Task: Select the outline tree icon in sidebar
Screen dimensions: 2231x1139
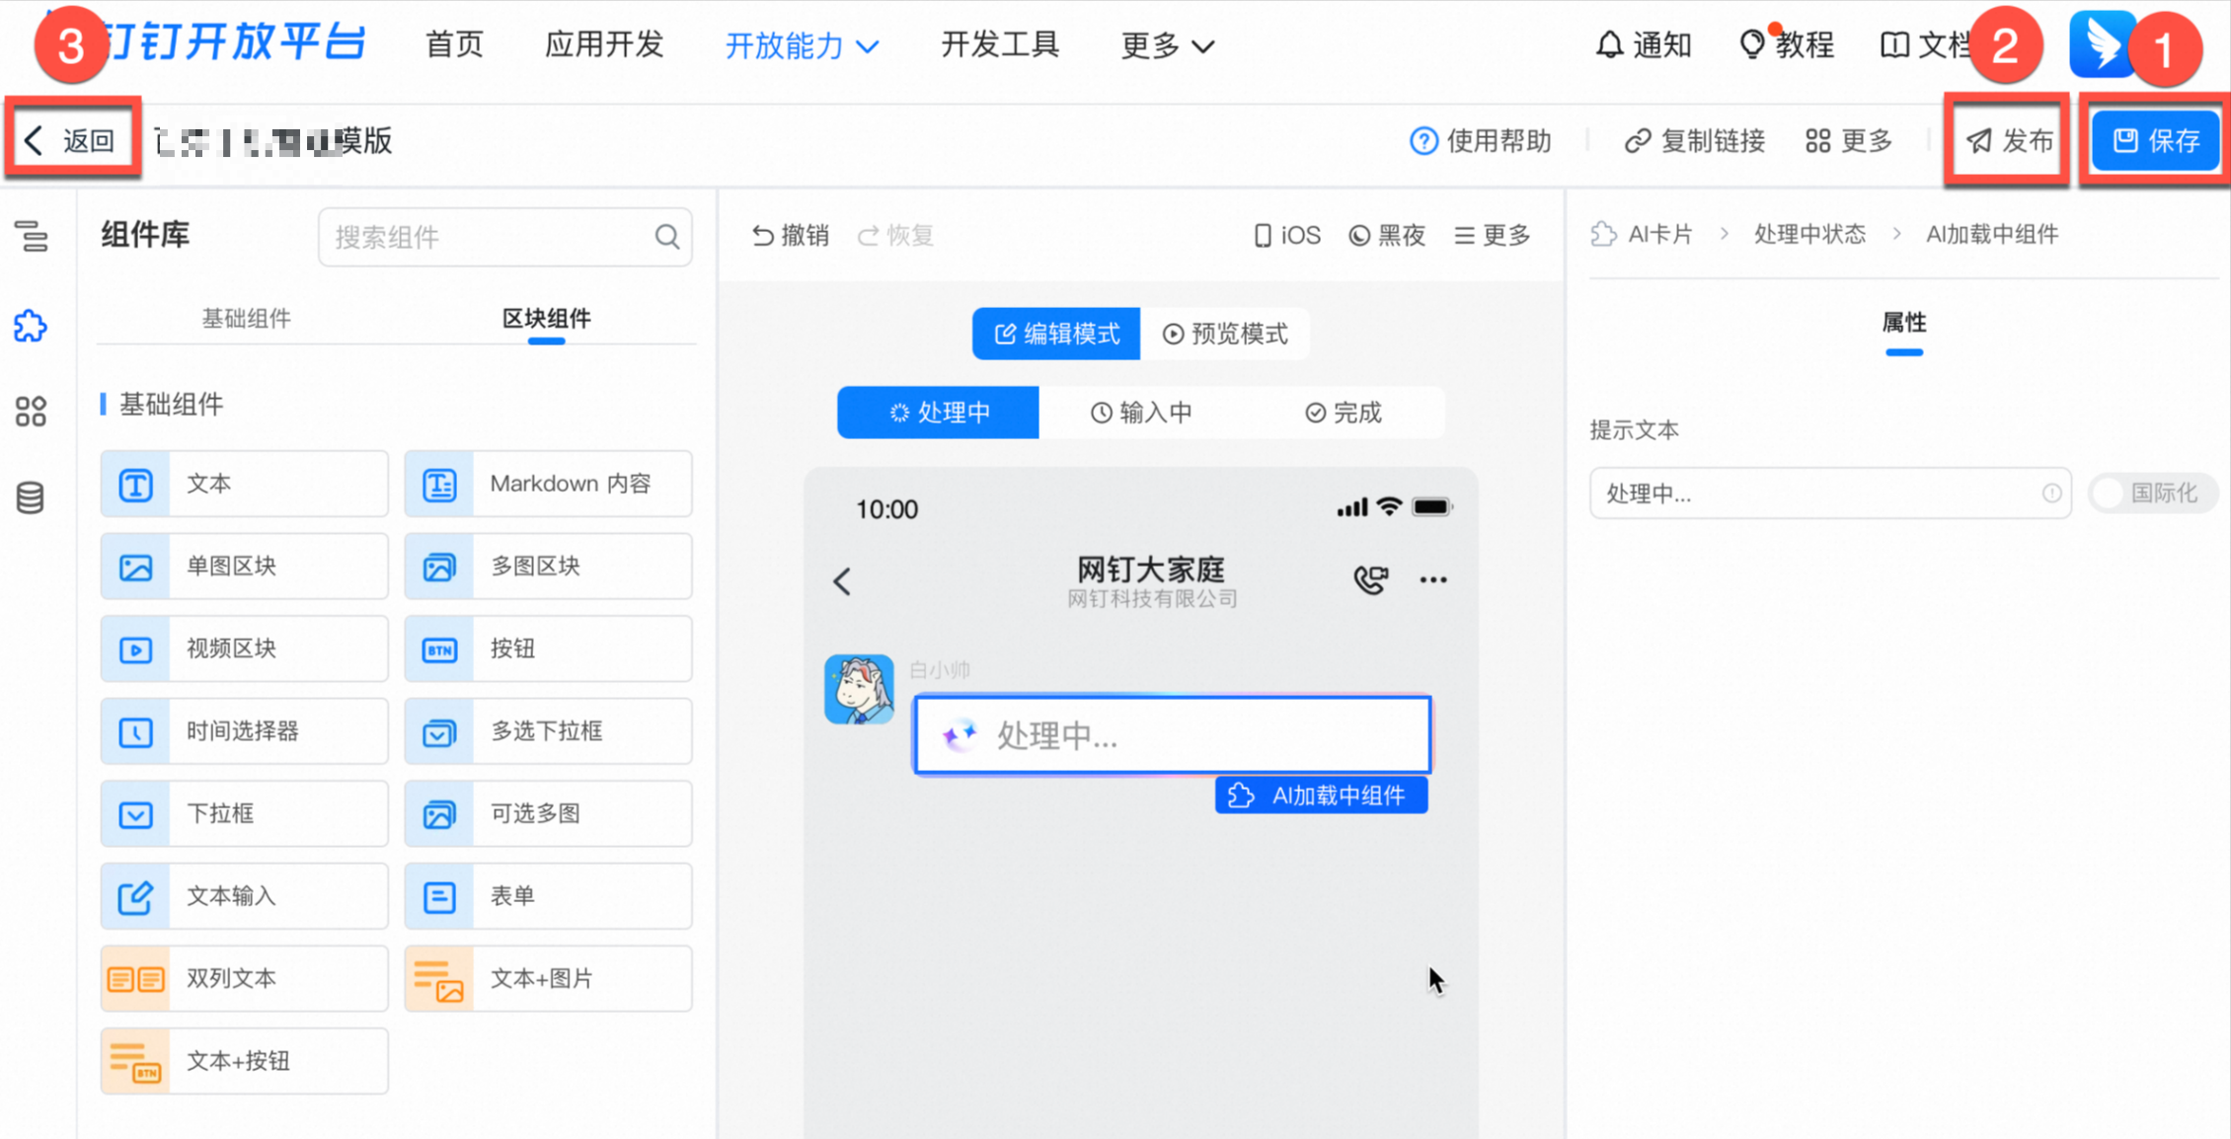Action: tap(30, 237)
